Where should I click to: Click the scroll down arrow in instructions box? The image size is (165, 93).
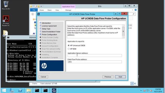123,37
